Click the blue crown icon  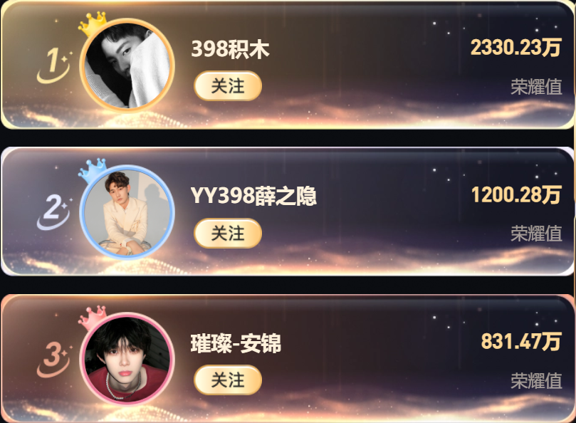click(93, 170)
